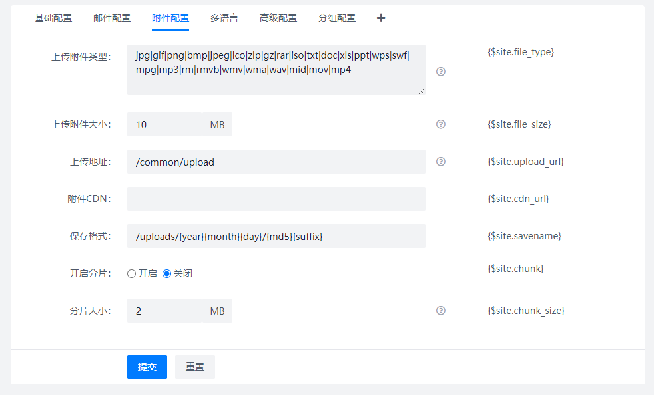This screenshot has width=654, height=395.
Task: Click the 分片大小 label
Action: tap(90, 311)
